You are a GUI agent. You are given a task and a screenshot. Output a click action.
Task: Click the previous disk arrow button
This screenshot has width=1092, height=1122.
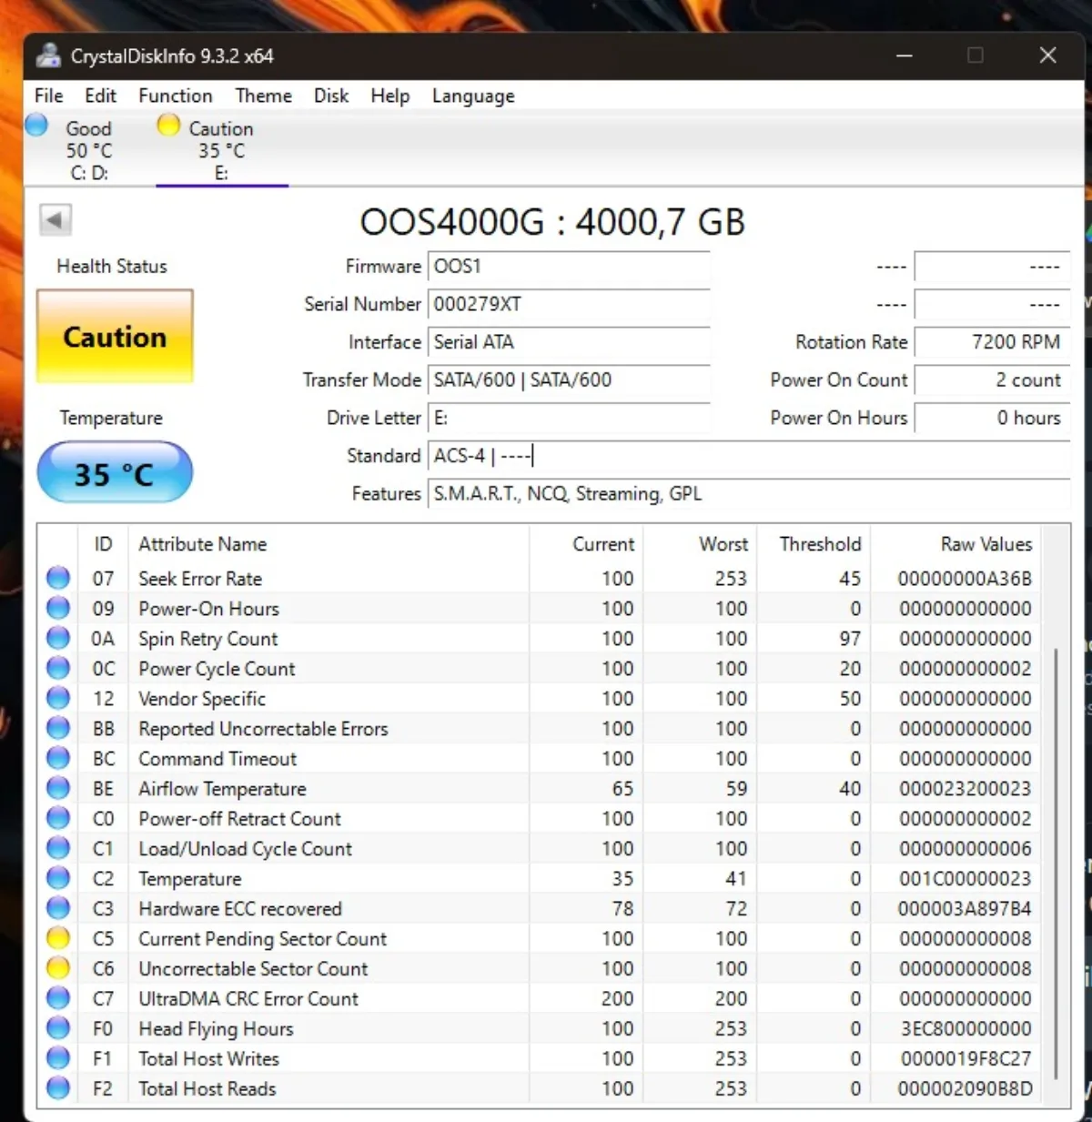(55, 219)
